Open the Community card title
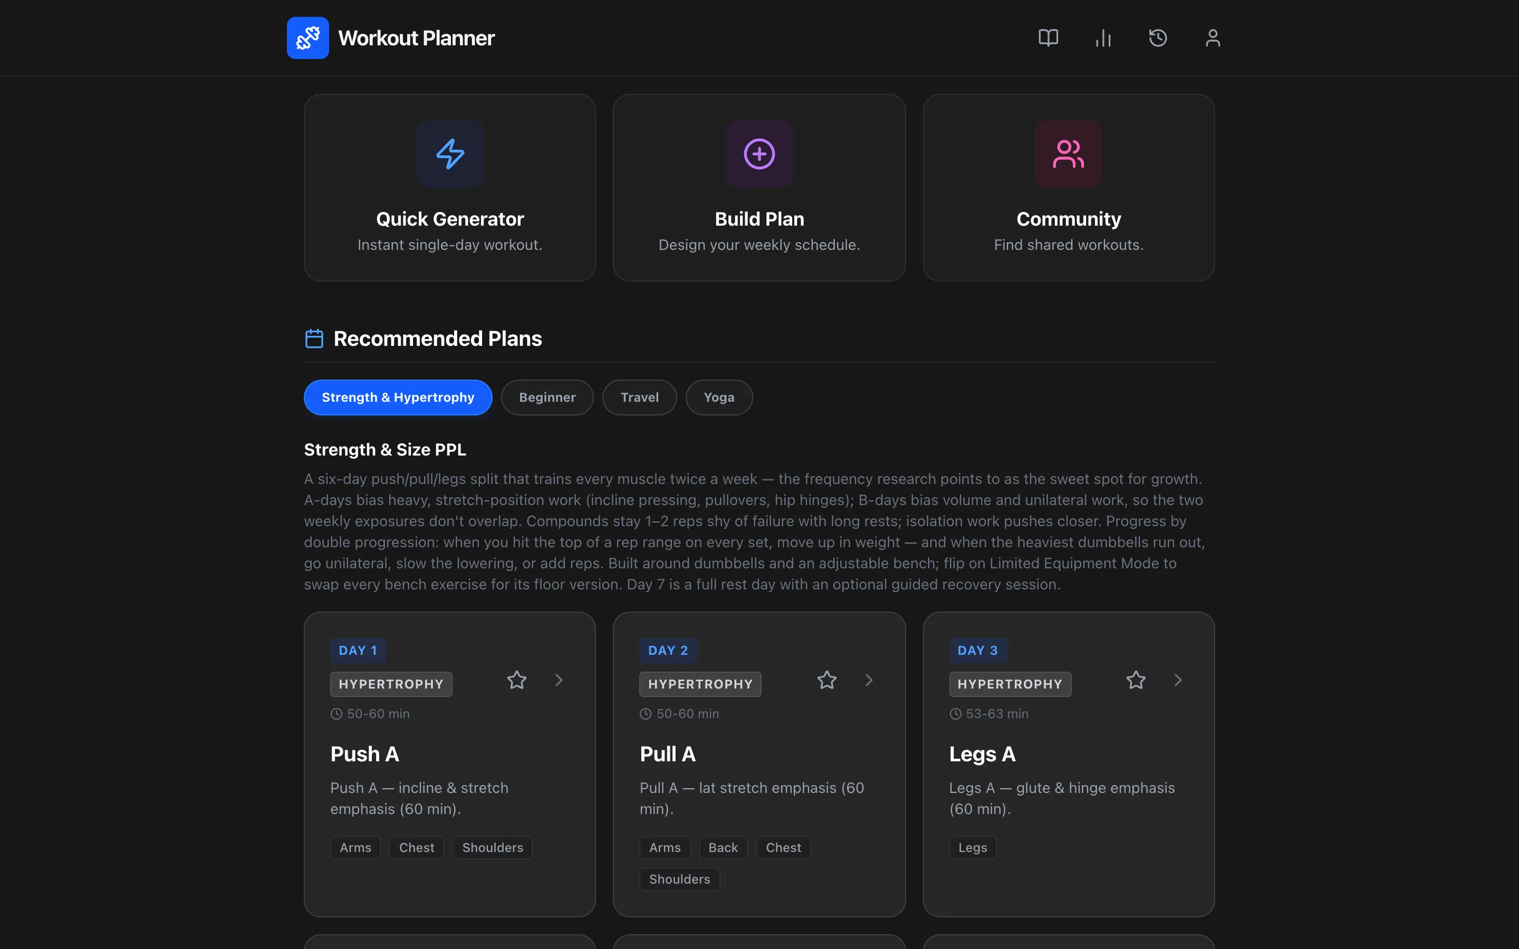Screen dimensions: 1519x949 coord(1069,219)
